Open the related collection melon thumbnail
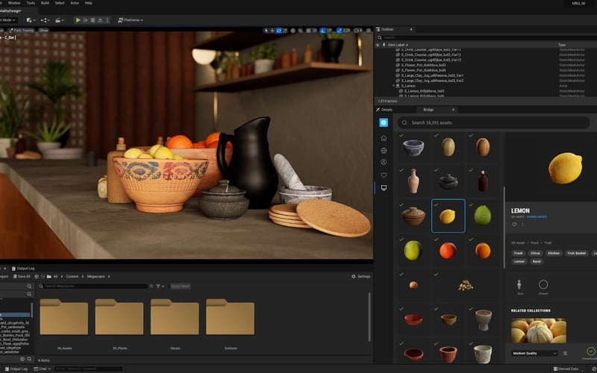Screen dimensions: 597x373 tap(538, 330)
